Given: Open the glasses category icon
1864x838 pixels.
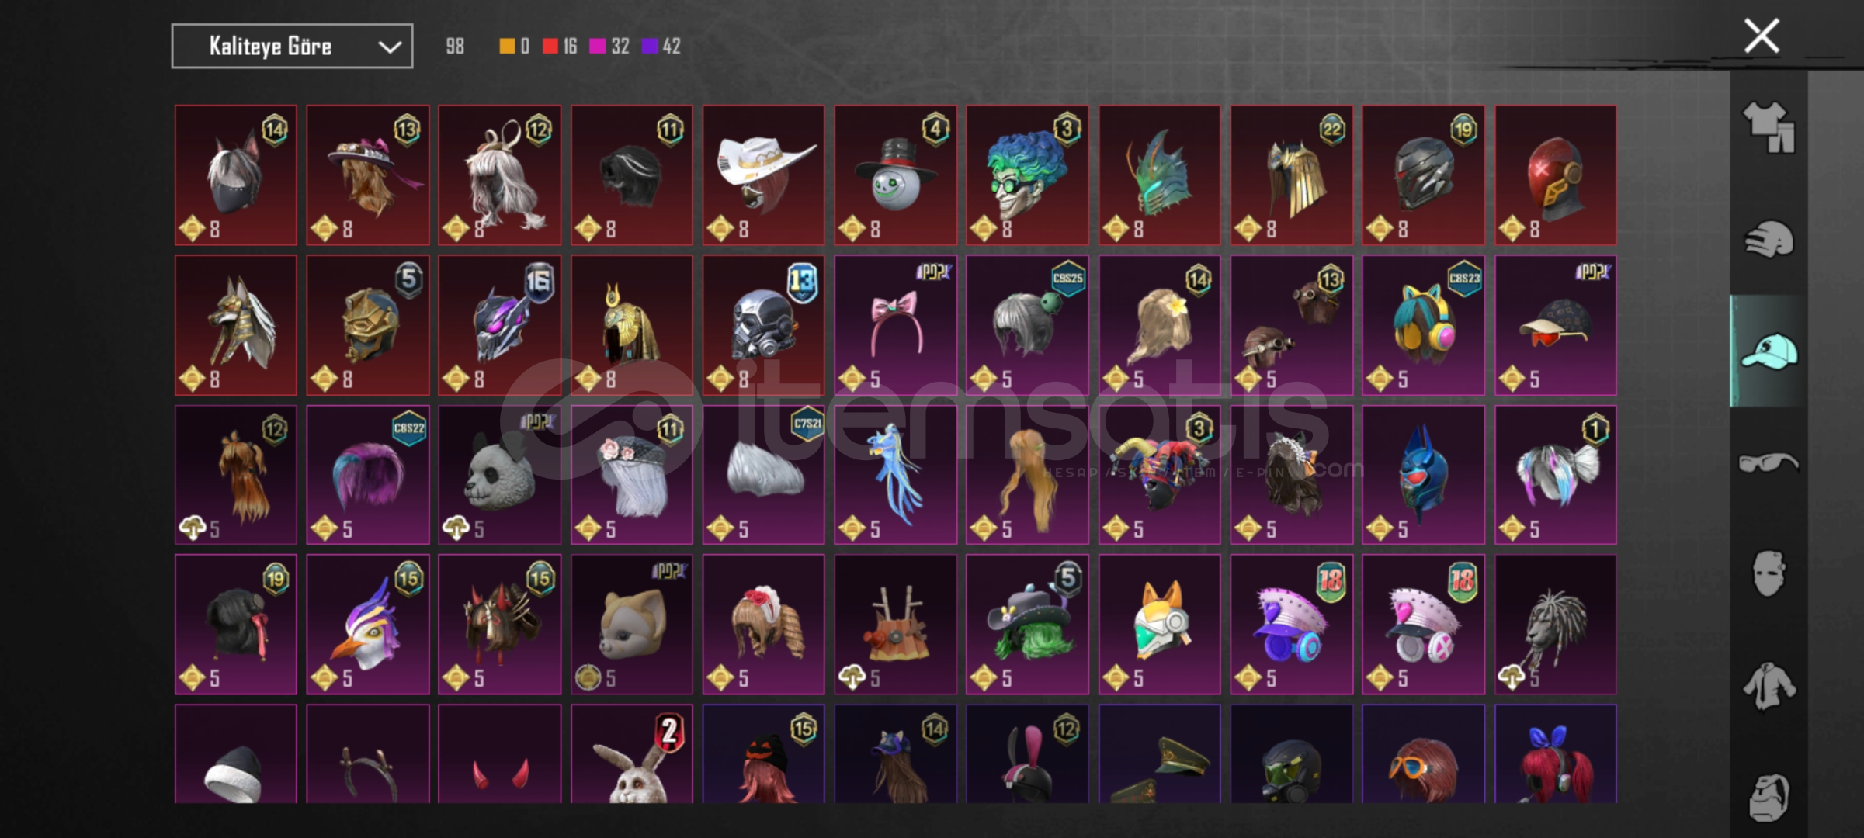Looking at the screenshot, I should click(1769, 463).
